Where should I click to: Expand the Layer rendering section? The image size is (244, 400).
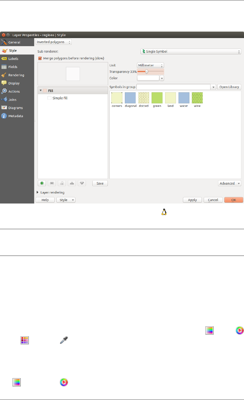[38, 192]
